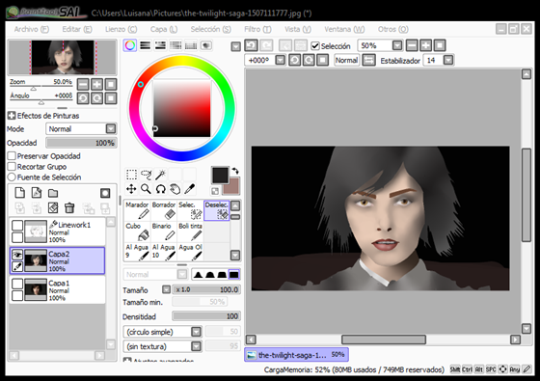Open the Ventana menu
This screenshot has height=381, width=540.
[344, 29]
